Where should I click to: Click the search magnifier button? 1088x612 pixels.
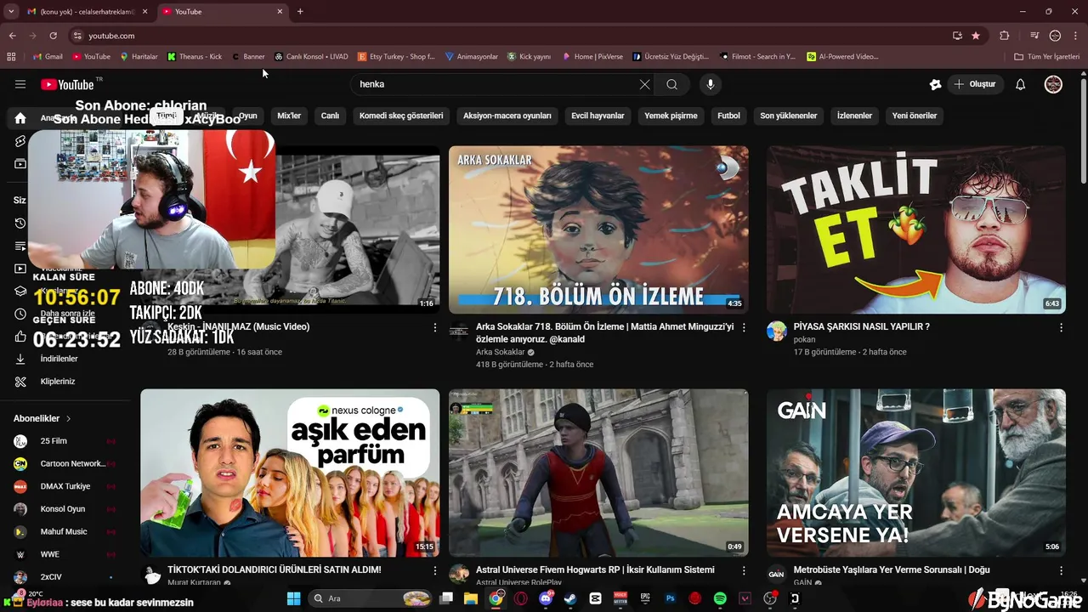[x=672, y=84]
